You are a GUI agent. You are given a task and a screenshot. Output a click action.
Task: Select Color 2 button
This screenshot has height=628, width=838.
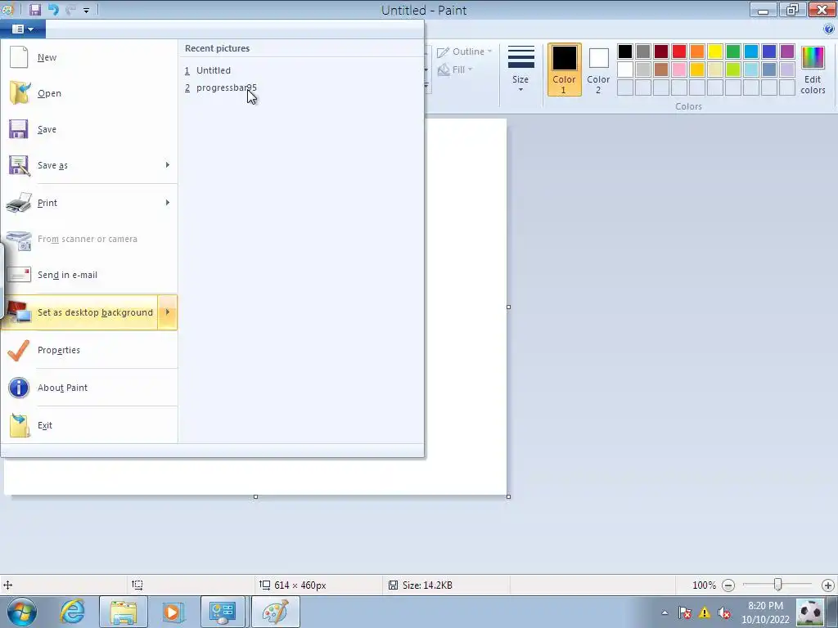click(598, 70)
